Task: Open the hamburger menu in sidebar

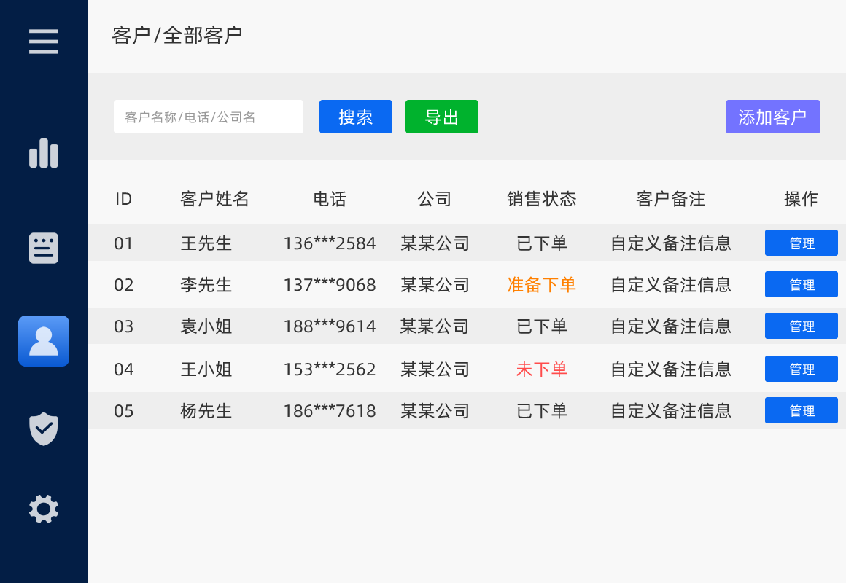Action: pos(44,41)
